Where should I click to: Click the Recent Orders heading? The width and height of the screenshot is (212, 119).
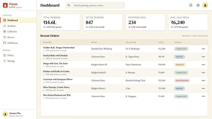(50, 36)
